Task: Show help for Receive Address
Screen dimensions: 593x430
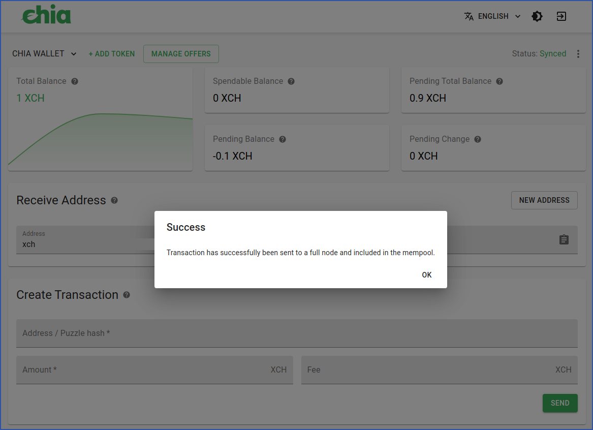Action: click(114, 200)
